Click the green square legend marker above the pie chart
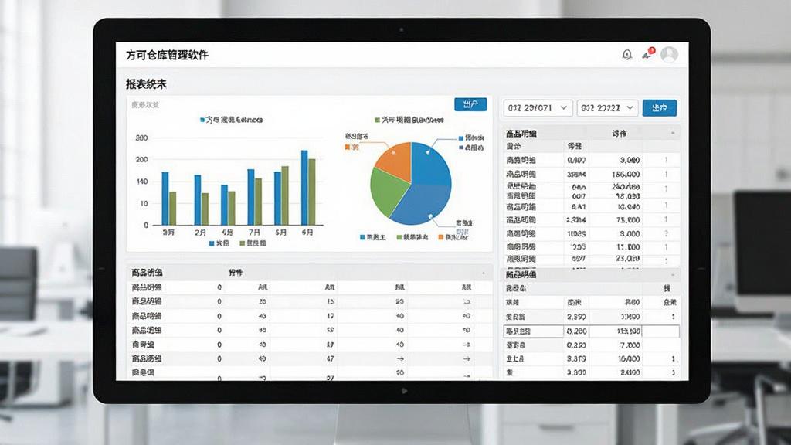The image size is (791, 445). pos(377,120)
